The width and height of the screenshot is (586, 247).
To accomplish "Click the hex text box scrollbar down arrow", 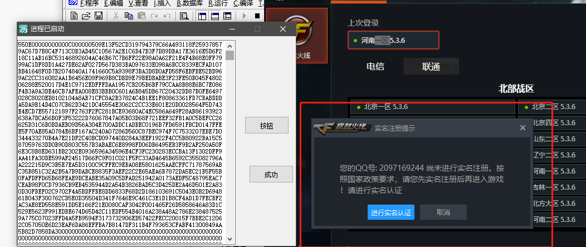I will [230, 239].
